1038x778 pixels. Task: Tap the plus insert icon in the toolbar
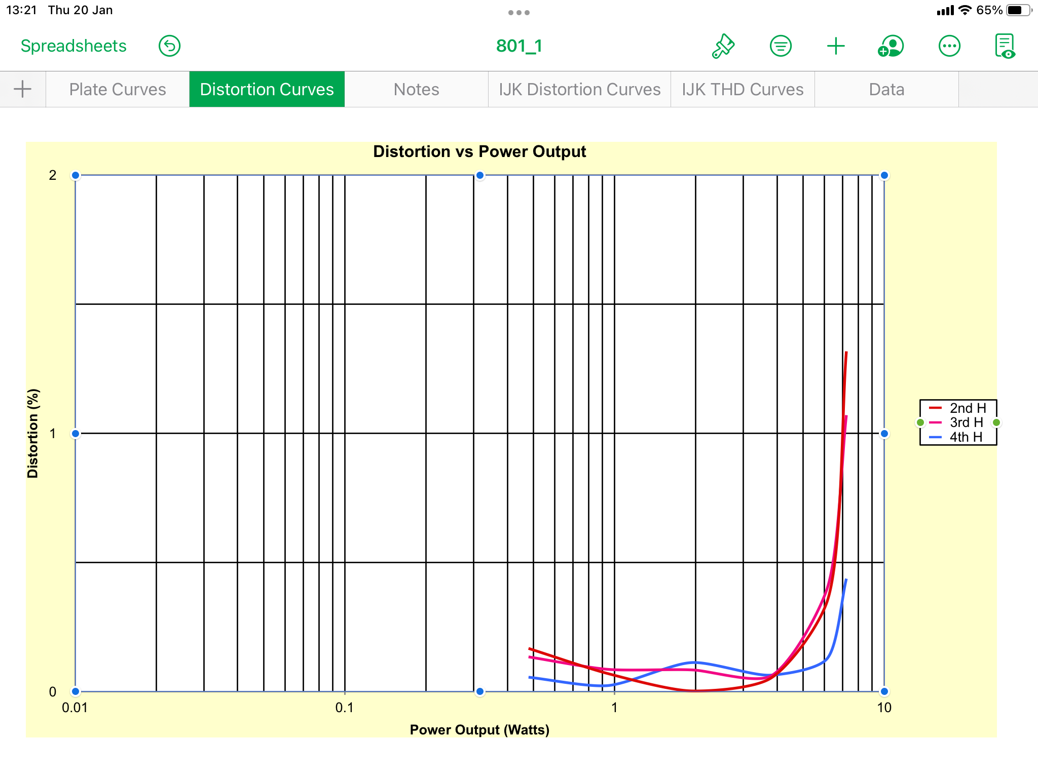pos(836,46)
